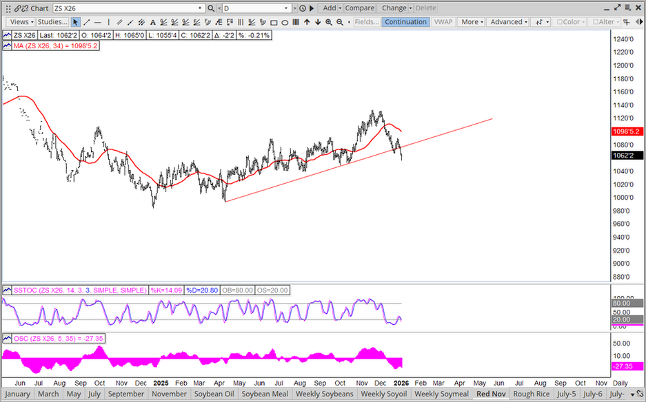Switch to the January tab
This screenshot has width=646, height=402.
tap(17, 394)
